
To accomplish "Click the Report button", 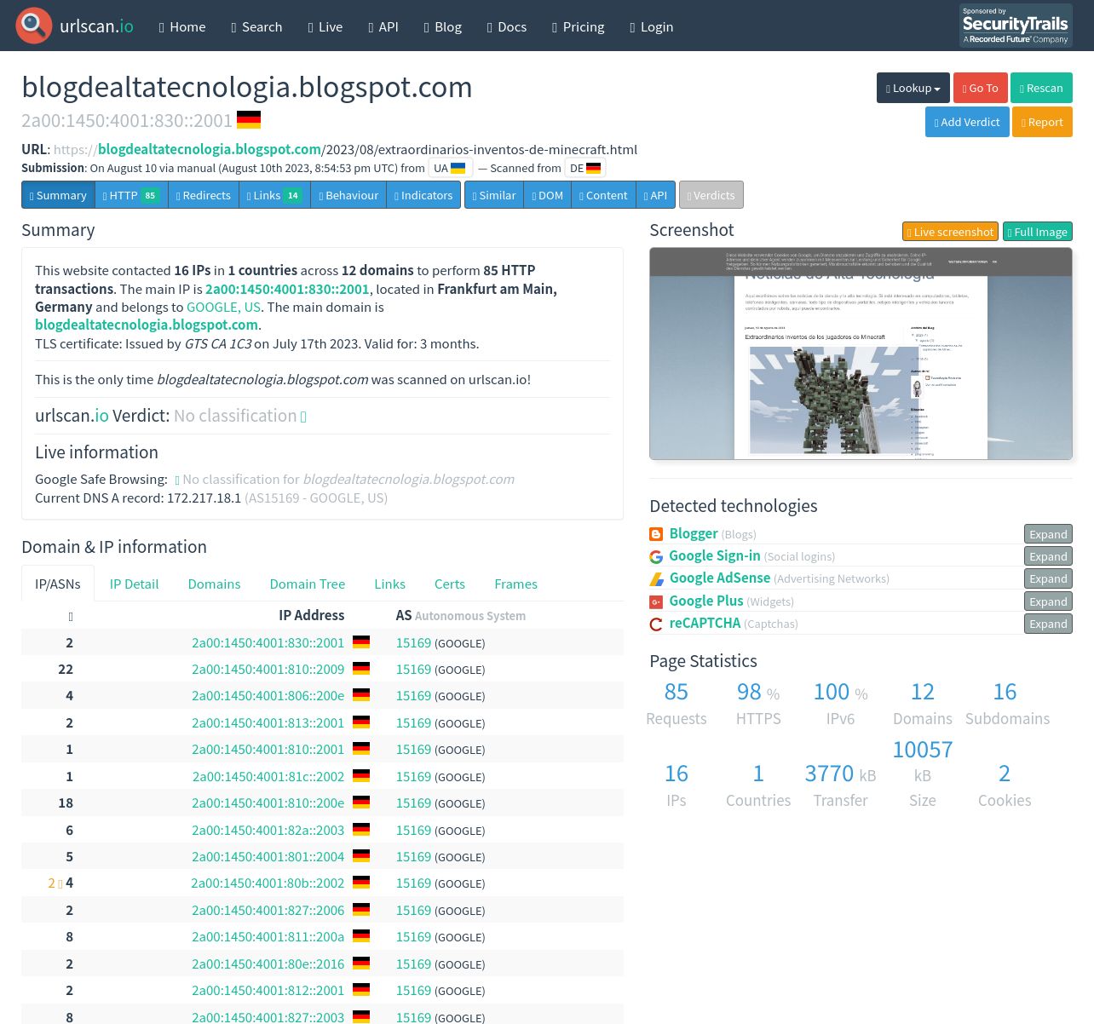I will (x=1042, y=122).
